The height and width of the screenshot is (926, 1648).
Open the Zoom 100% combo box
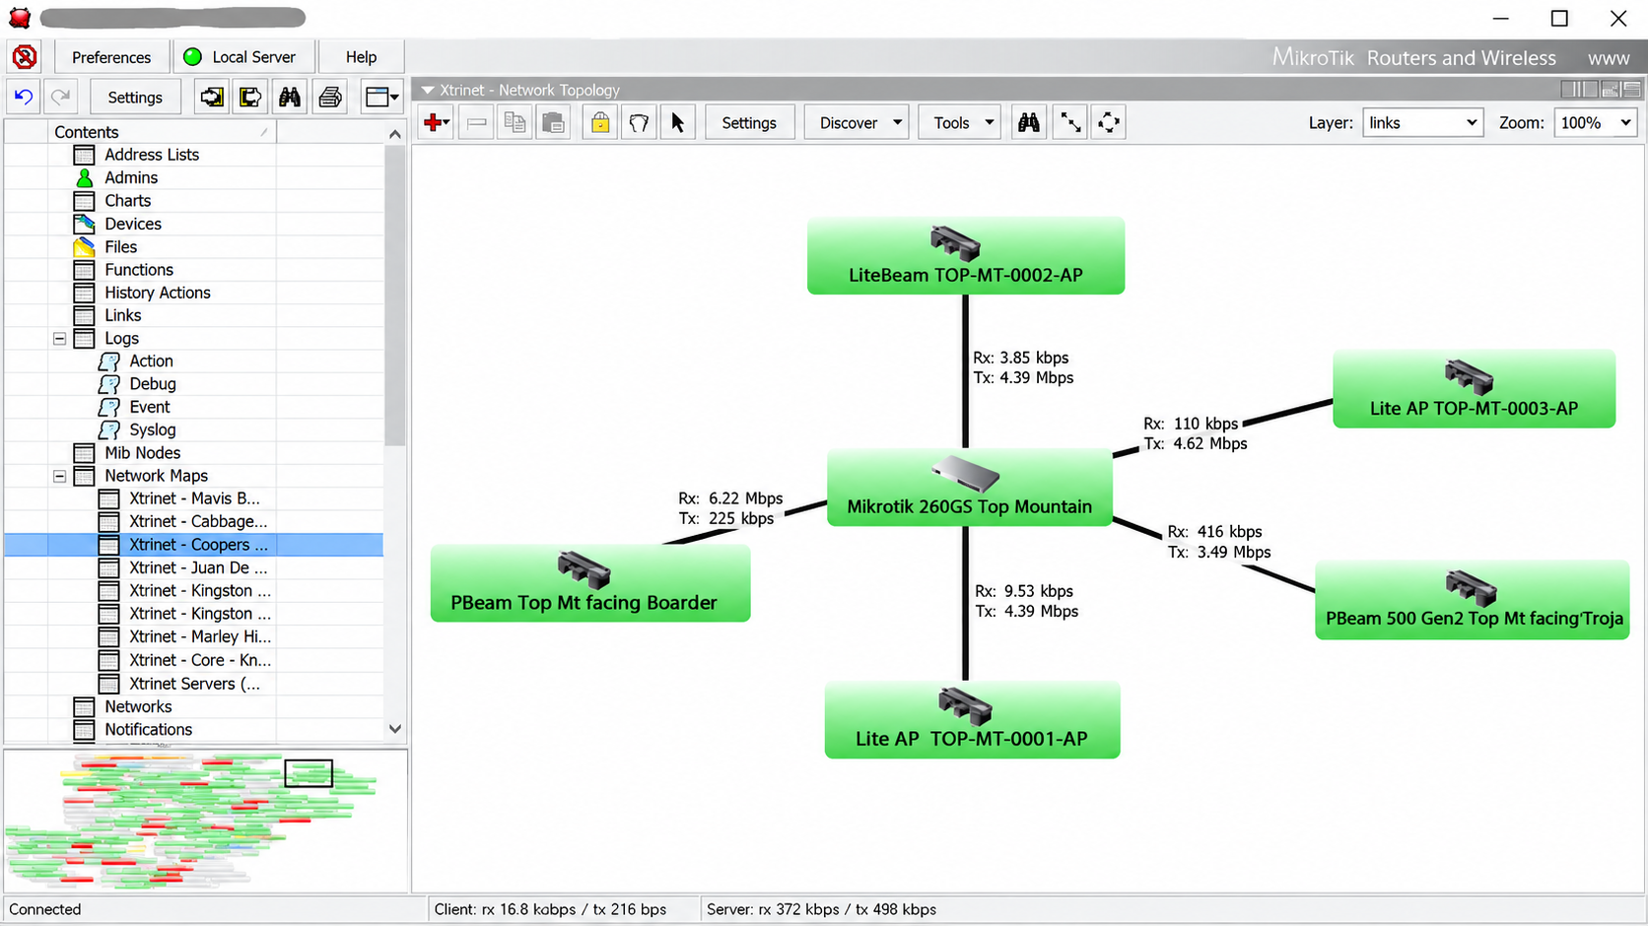coord(1595,123)
